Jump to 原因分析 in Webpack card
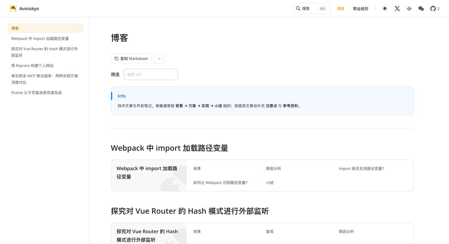449x244 pixels. 274,169
